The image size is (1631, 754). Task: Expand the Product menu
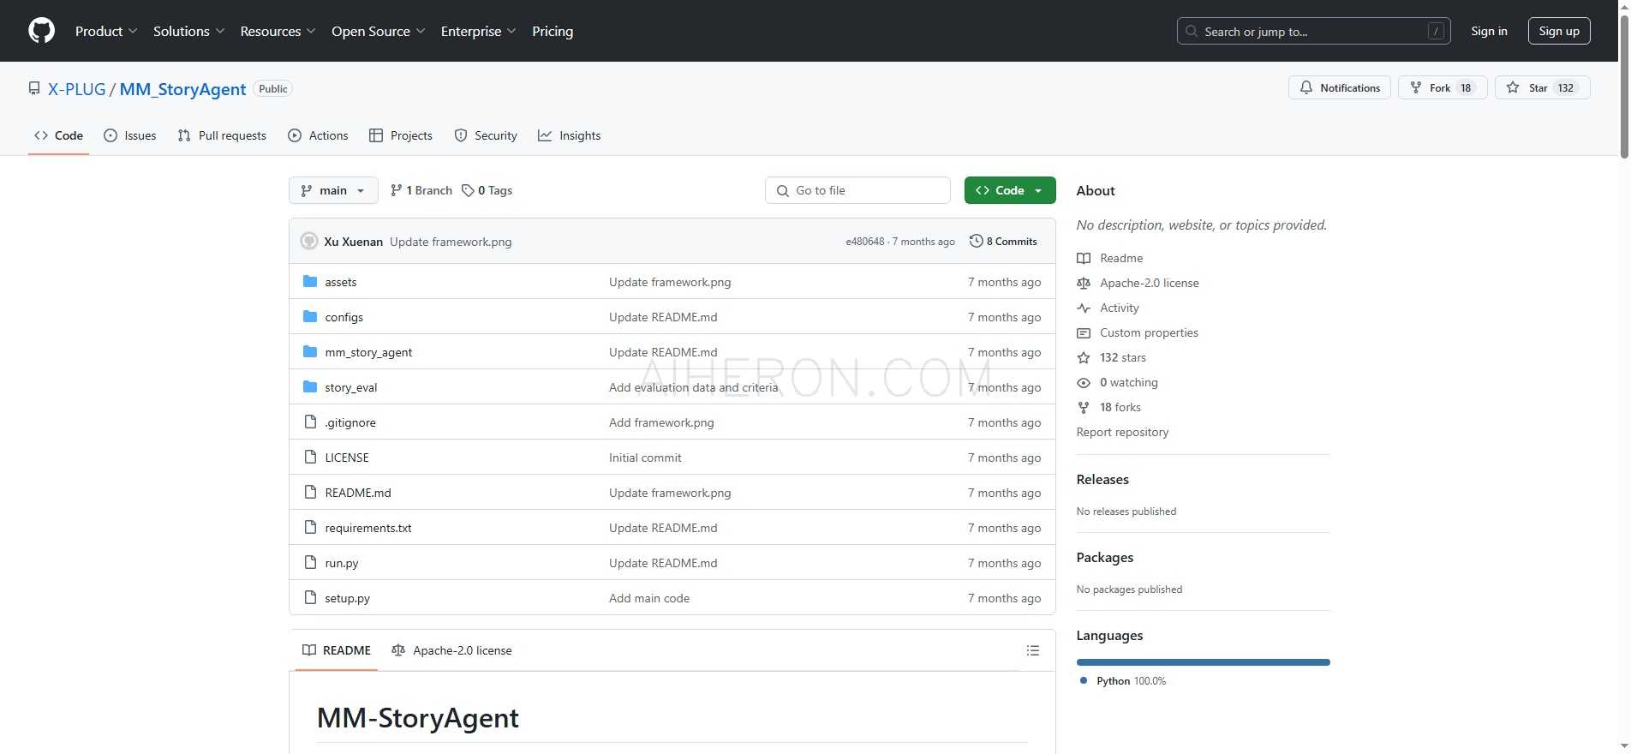106,31
